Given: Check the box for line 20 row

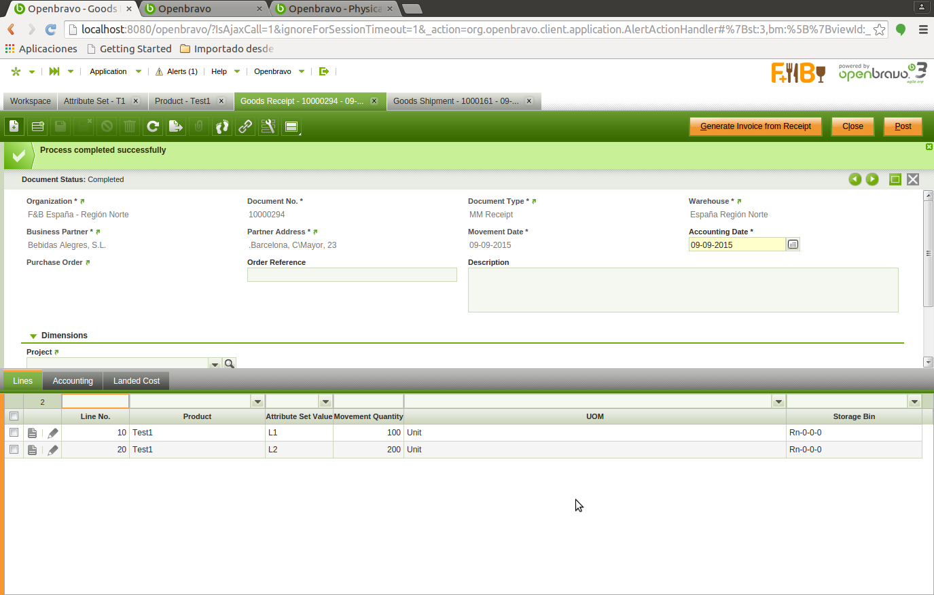Looking at the screenshot, I should click(14, 450).
